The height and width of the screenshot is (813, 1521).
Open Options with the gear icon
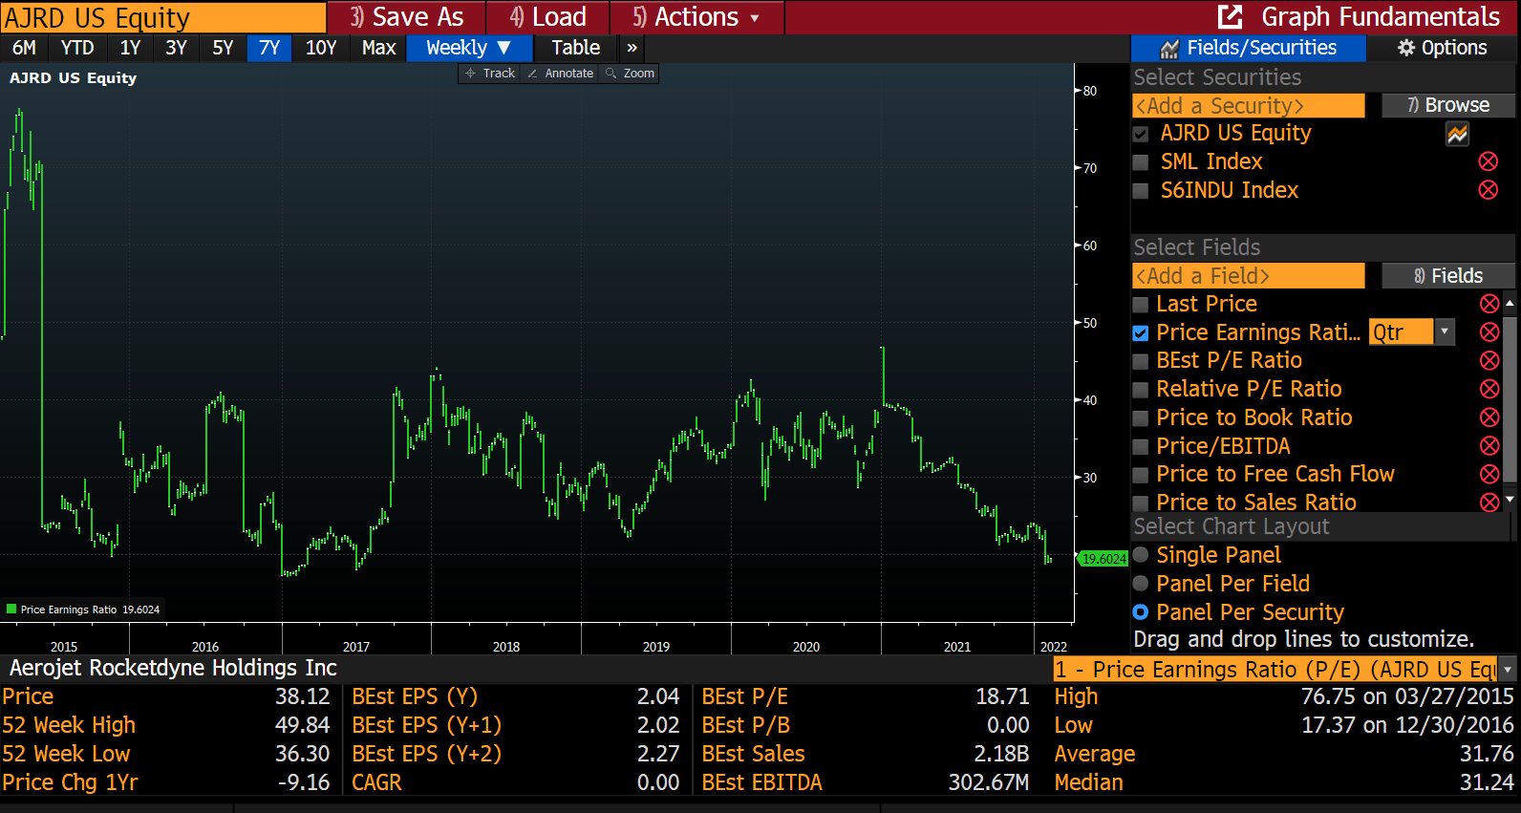1442,48
